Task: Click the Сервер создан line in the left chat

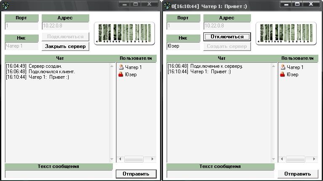Action: coord(34,66)
